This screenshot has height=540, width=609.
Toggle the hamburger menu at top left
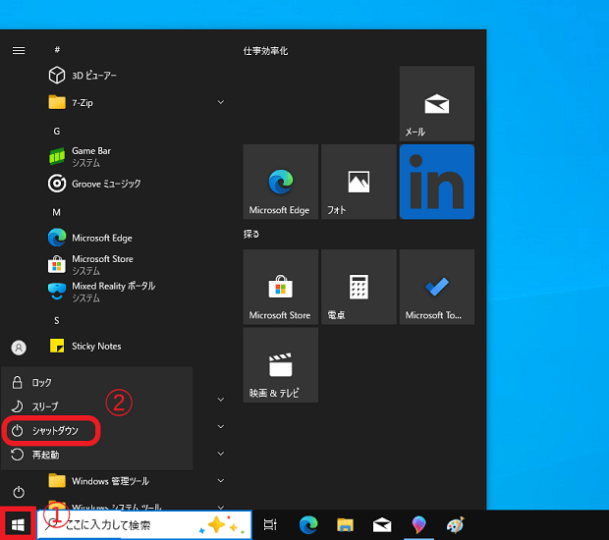click(19, 50)
